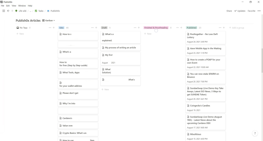Open Finished & Proofreading column options dots
This screenshot has height=141, width=263.
coord(178,28)
